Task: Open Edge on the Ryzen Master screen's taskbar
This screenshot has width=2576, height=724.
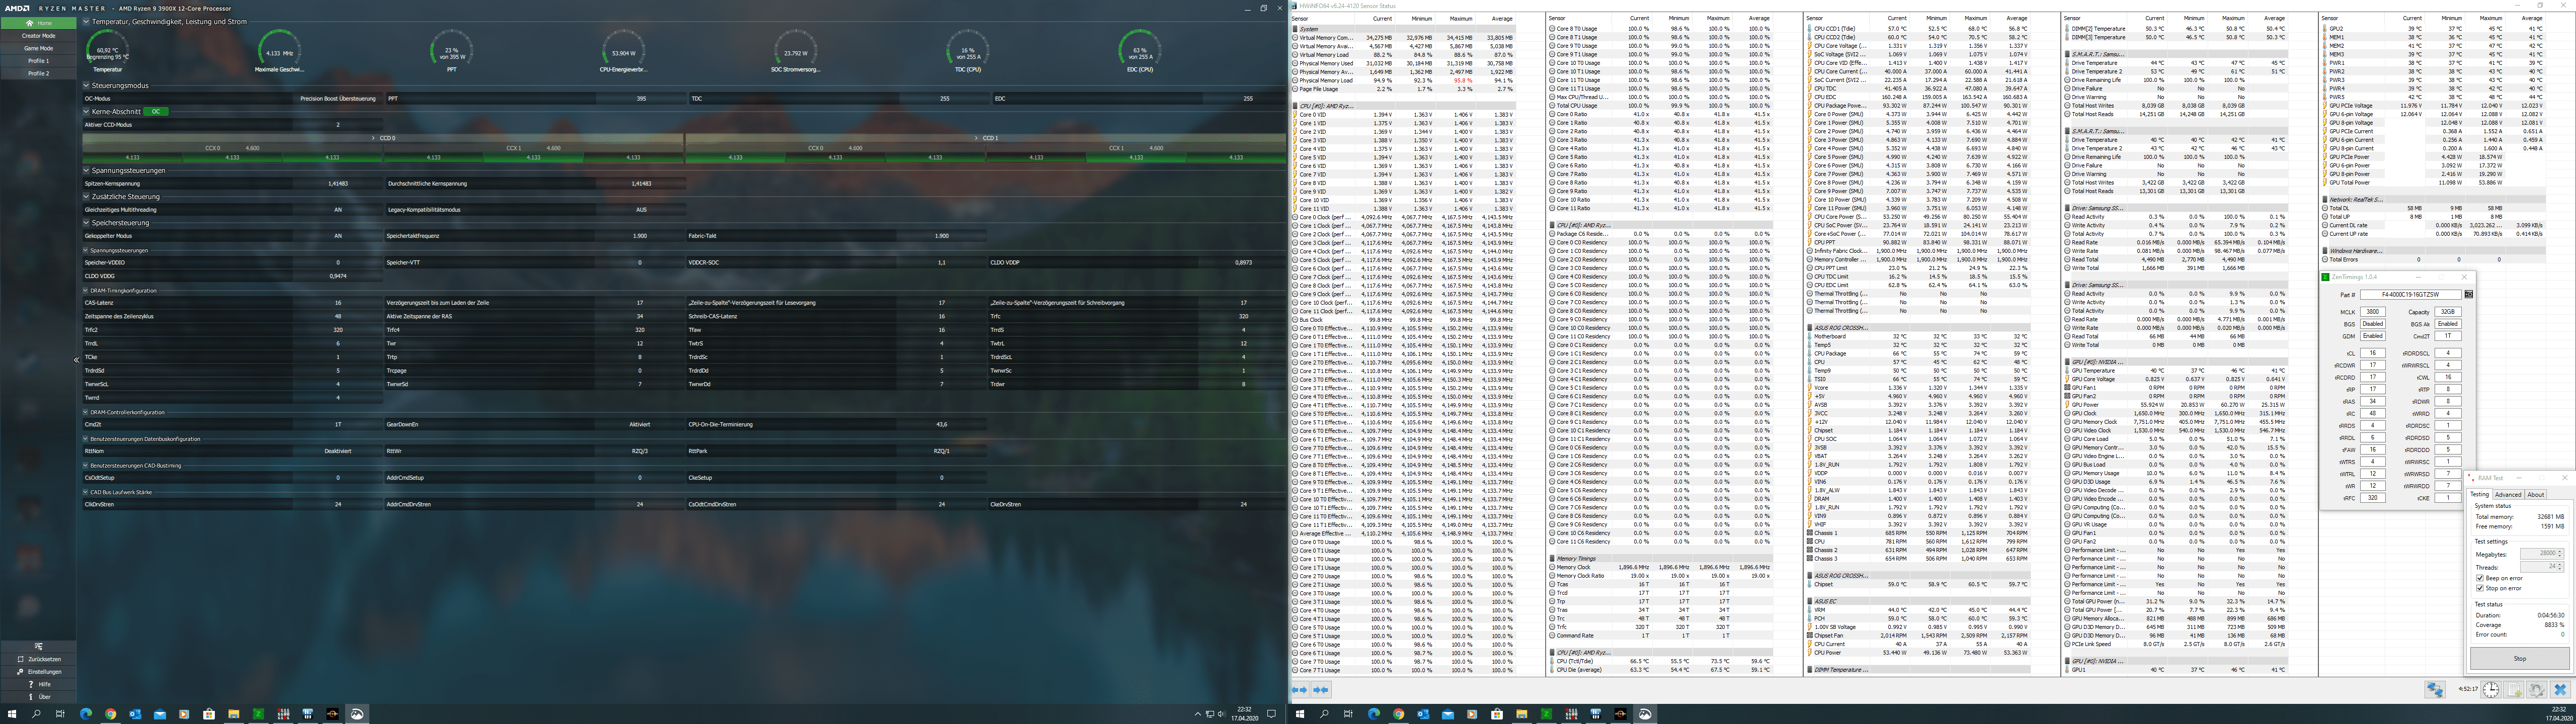Action: point(86,714)
